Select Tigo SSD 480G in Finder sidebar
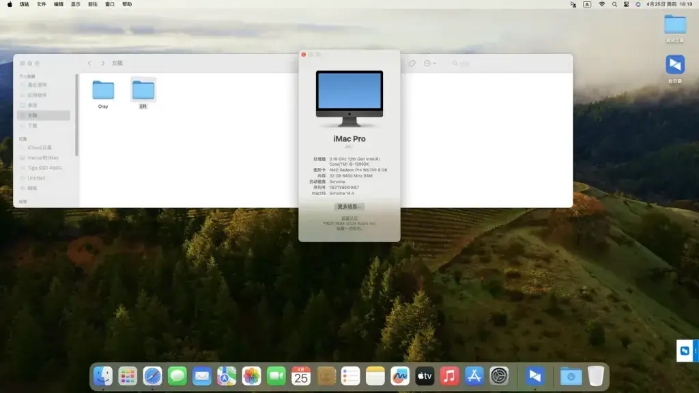 (x=44, y=168)
